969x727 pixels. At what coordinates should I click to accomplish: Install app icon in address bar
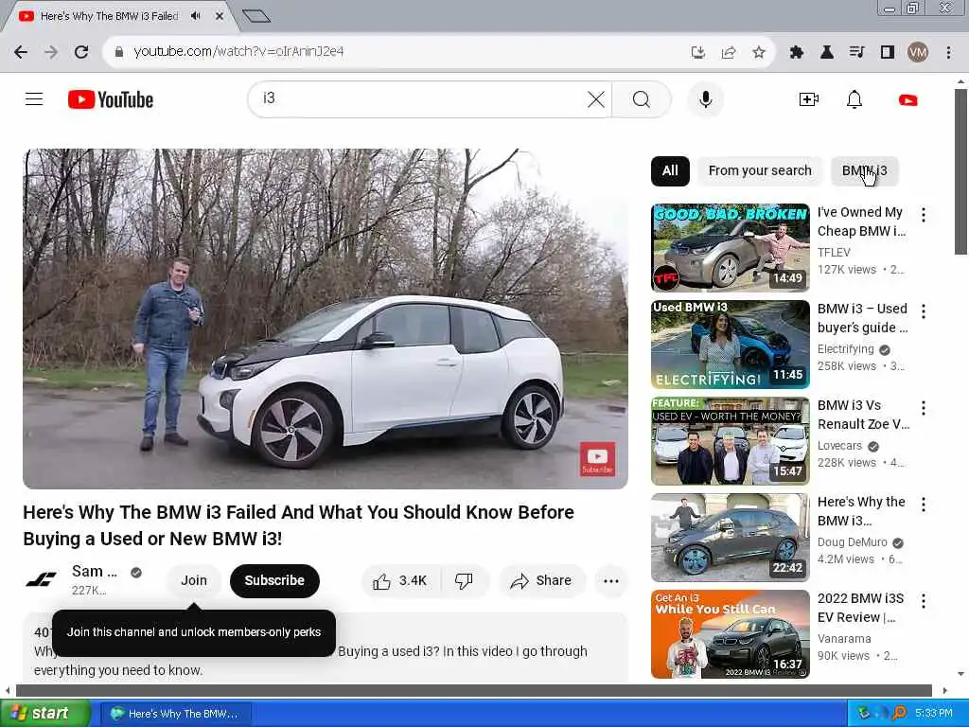pyautogui.click(x=697, y=53)
